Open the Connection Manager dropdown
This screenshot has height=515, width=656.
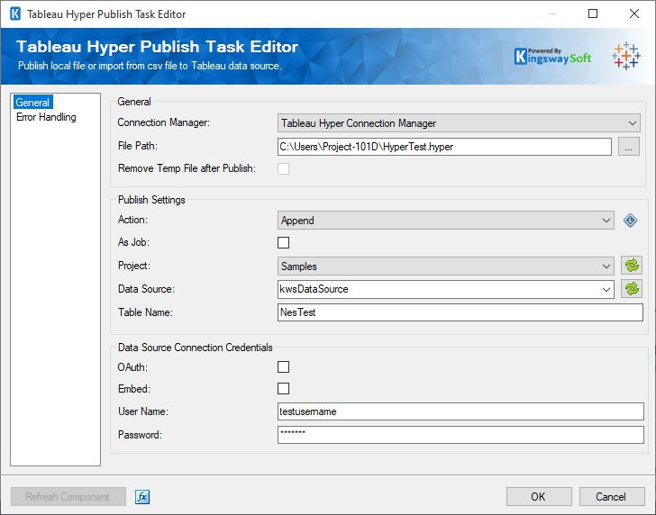coord(459,123)
